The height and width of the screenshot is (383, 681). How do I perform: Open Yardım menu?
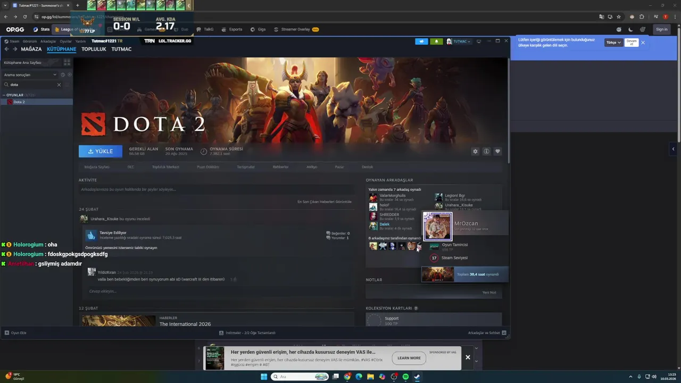pos(80,41)
